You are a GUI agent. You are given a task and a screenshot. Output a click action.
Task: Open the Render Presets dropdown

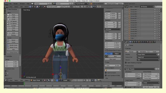140,69
